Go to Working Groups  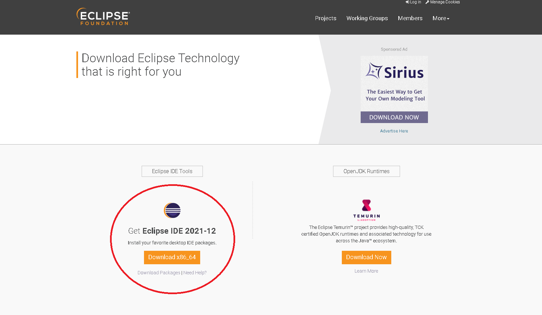[x=367, y=18]
